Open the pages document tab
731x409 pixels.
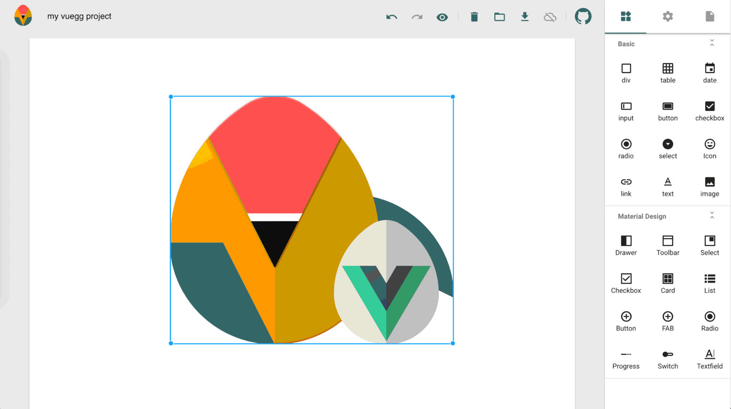pyautogui.click(x=710, y=16)
